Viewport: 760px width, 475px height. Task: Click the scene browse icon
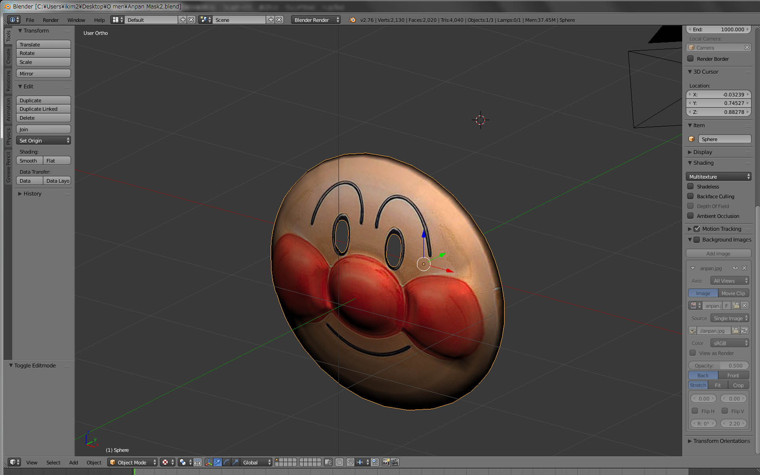tap(205, 20)
